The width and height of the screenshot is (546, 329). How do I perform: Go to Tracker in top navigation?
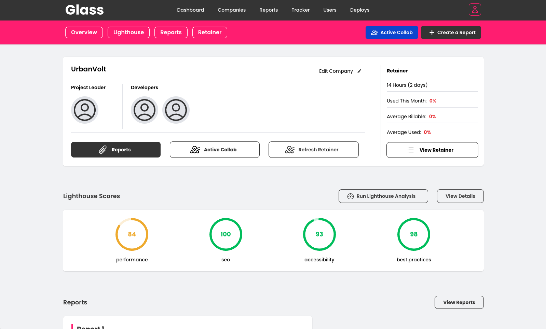[300, 10]
